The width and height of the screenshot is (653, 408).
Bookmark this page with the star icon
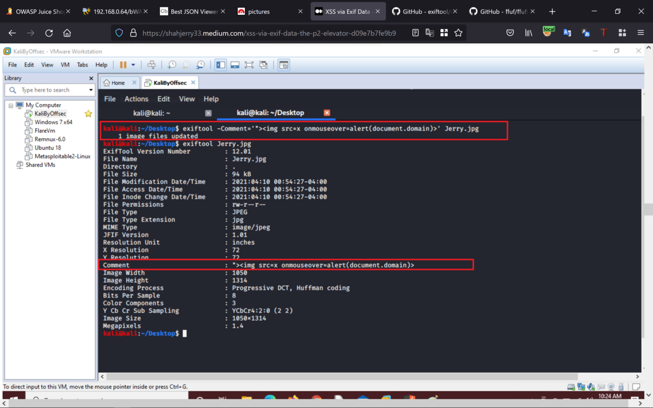(458, 33)
